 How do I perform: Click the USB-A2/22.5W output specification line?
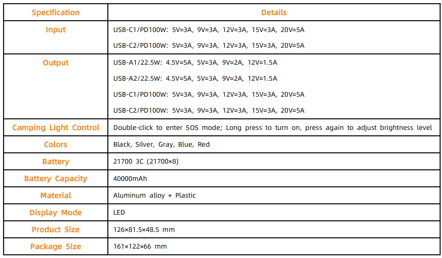click(195, 79)
